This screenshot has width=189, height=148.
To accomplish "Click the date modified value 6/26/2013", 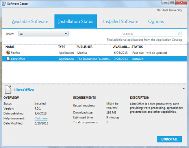I will (41, 123).
